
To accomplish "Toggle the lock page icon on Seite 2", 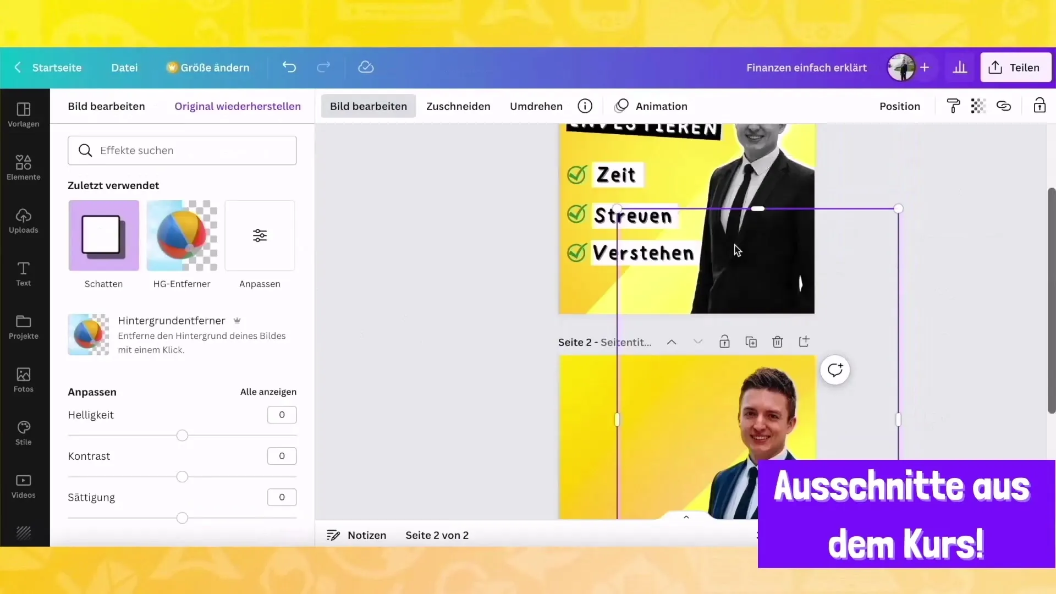I will [724, 342].
